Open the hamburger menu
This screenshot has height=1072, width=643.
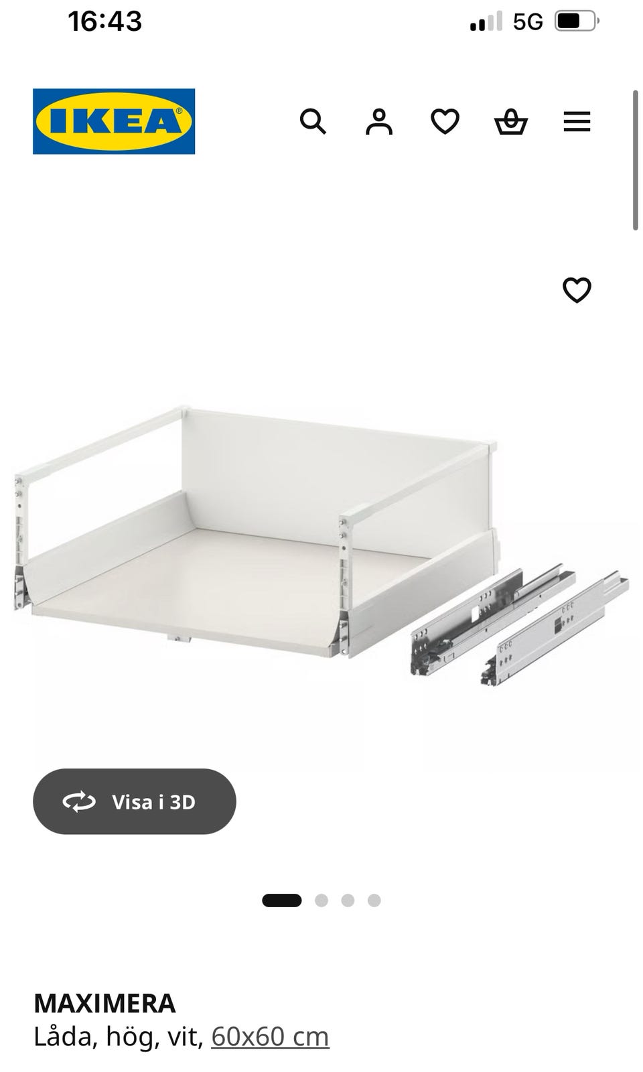point(577,122)
